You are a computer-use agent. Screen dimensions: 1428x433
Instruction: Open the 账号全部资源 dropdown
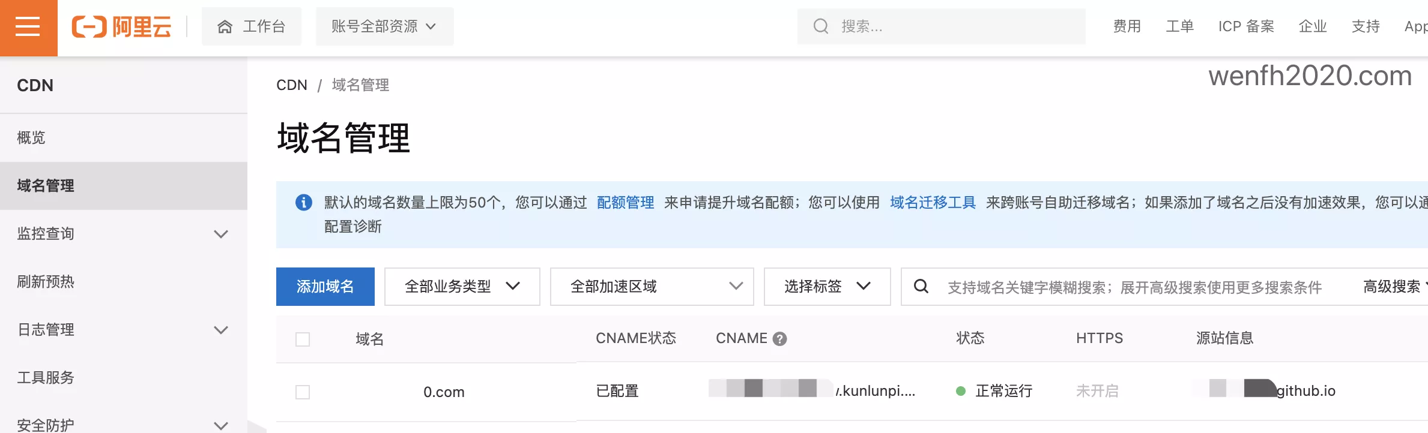tap(384, 27)
